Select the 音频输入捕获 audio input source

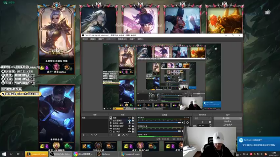click(121, 123)
